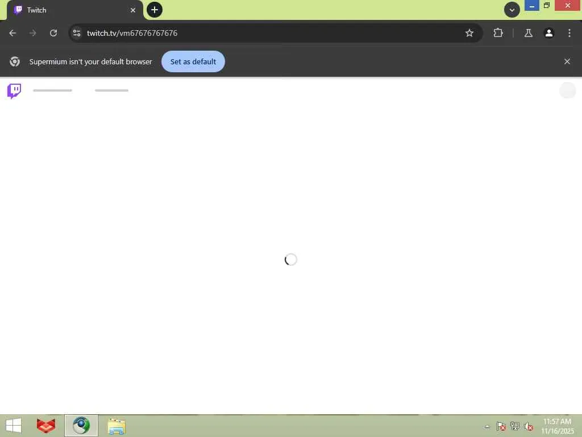This screenshot has width=582, height=437.
Task: Open the browser profile avatar
Action: 548,33
